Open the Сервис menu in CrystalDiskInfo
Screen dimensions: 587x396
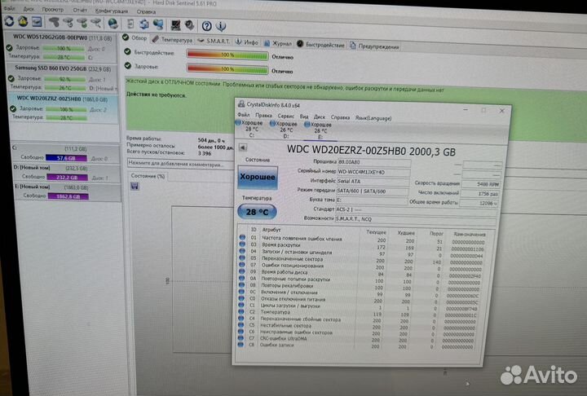285,116
